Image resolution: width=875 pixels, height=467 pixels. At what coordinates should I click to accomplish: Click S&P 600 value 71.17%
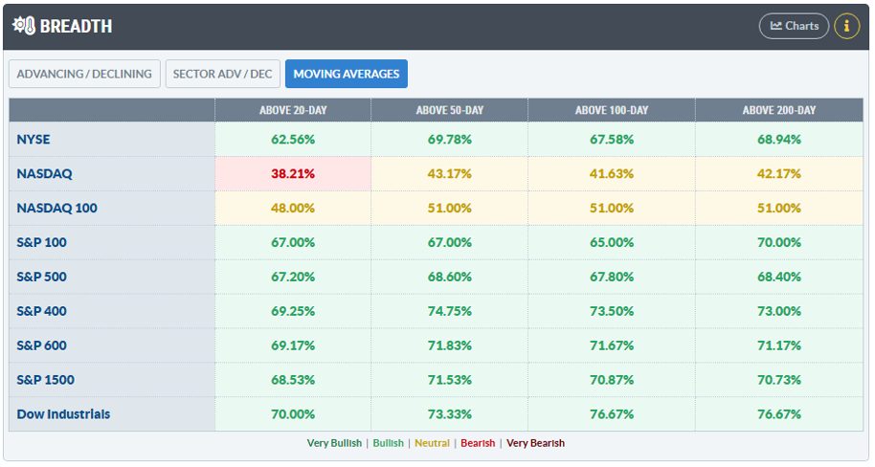coord(779,345)
